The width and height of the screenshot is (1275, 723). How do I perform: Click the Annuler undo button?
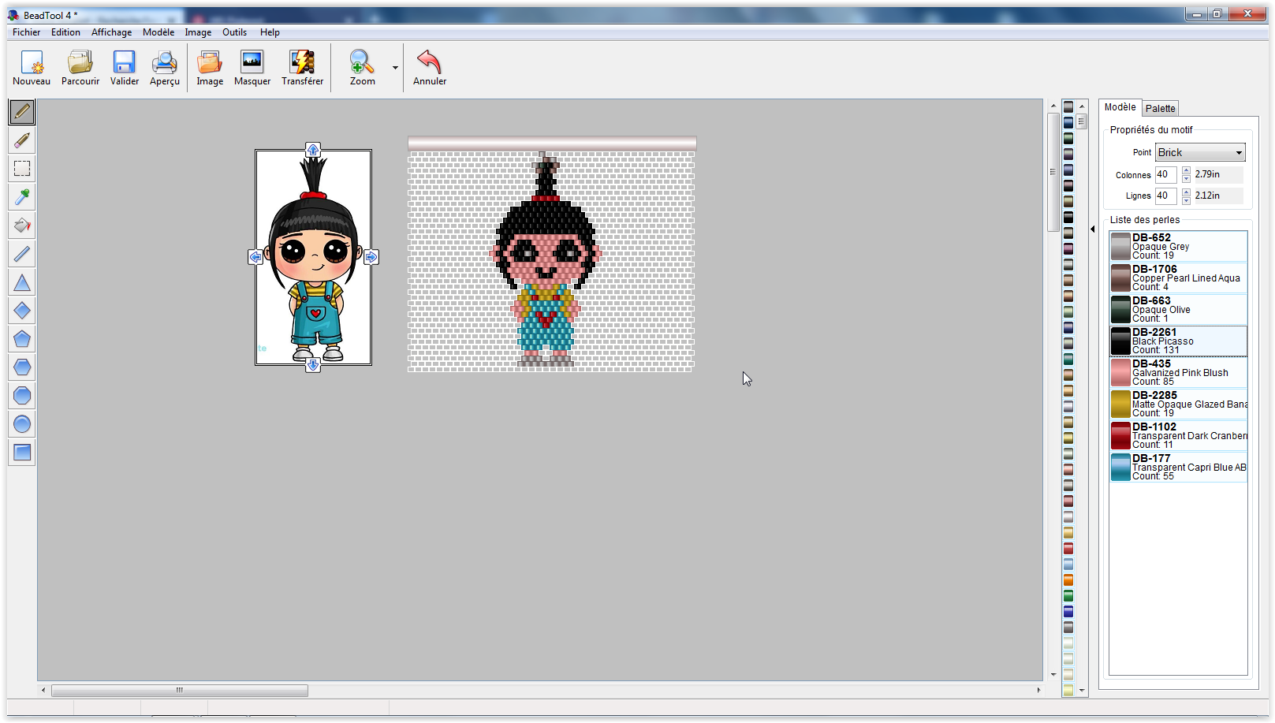coord(429,67)
